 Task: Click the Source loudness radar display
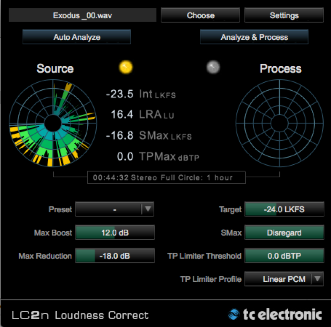tap(52, 123)
